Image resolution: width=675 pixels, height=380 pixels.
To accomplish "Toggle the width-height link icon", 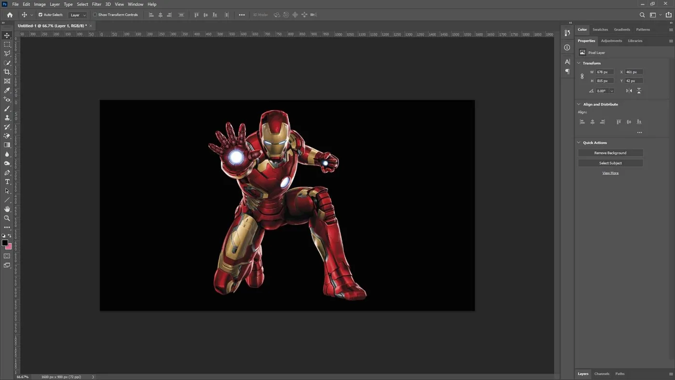I will [x=582, y=76].
